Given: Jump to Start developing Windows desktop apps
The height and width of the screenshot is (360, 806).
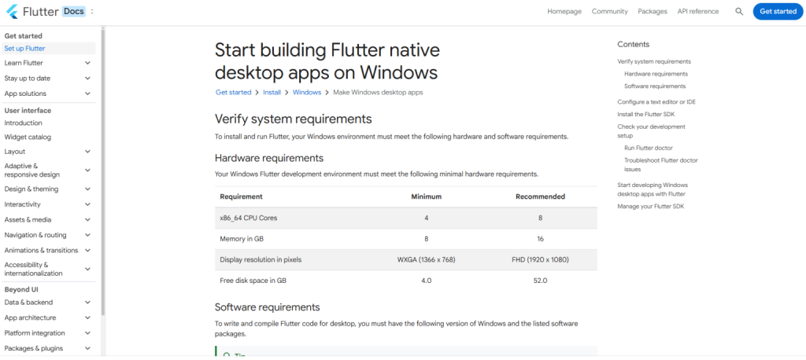Looking at the screenshot, I should [x=653, y=189].
